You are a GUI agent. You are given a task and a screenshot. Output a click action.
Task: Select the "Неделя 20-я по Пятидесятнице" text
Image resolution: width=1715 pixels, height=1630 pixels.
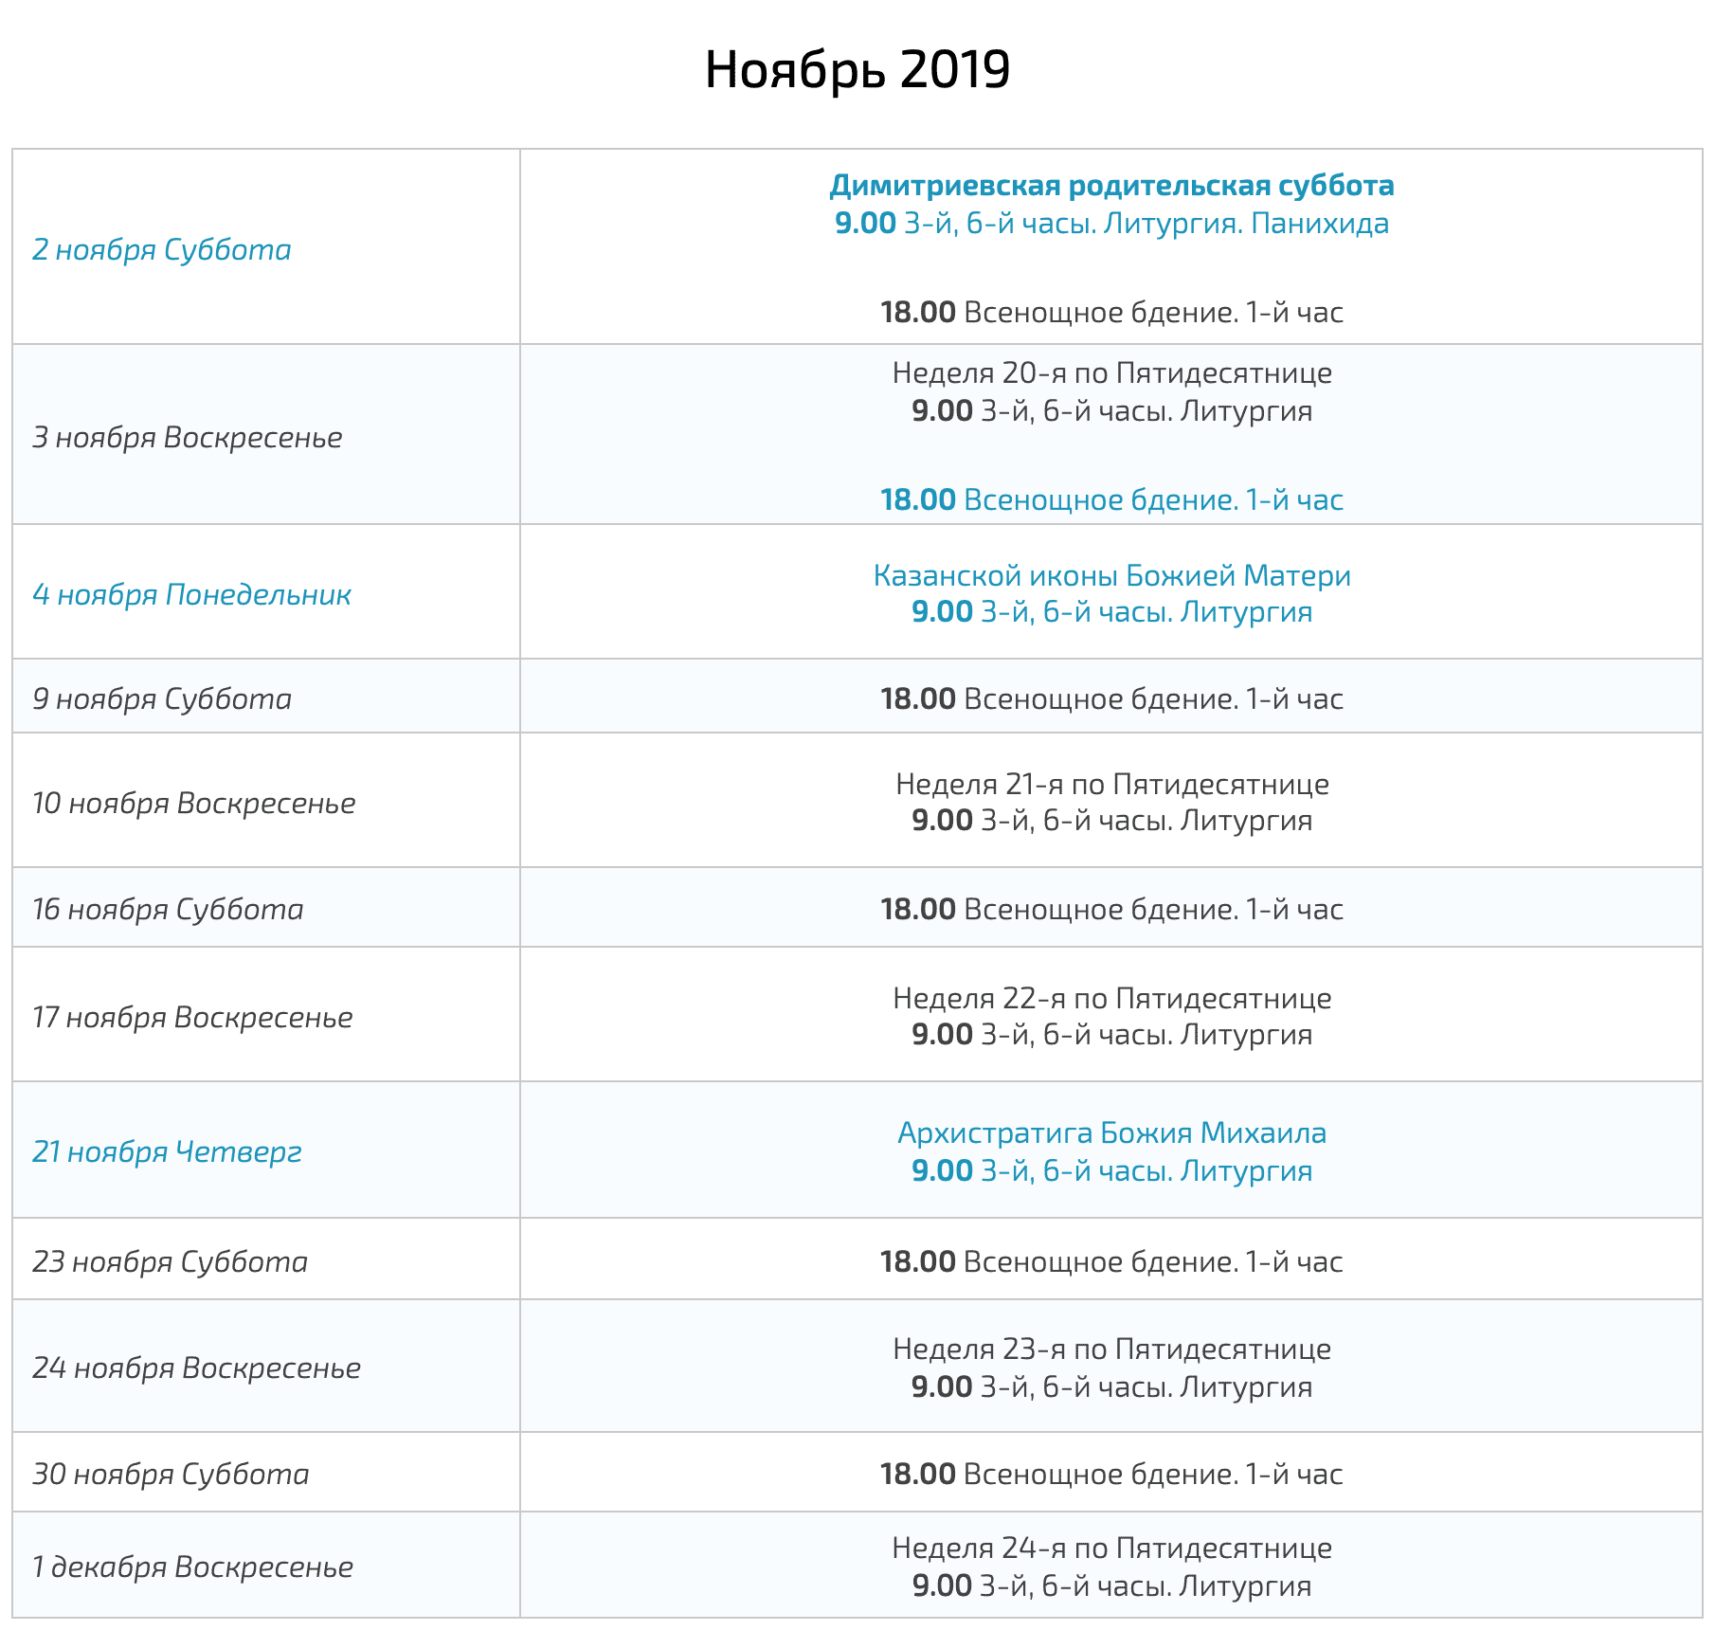(1111, 372)
